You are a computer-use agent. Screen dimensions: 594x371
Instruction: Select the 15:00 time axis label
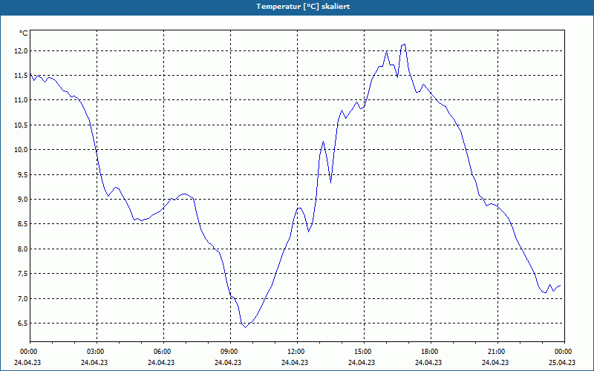coord(364,352)
